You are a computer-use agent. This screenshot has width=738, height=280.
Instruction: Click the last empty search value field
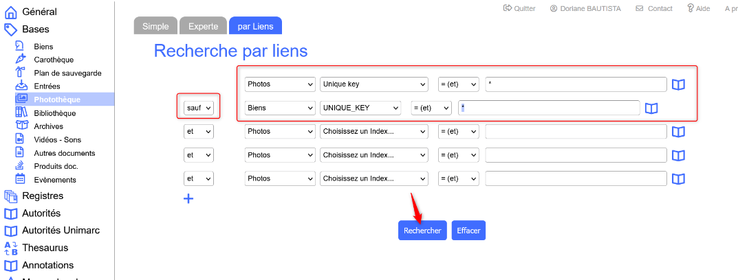coord(576,178)
